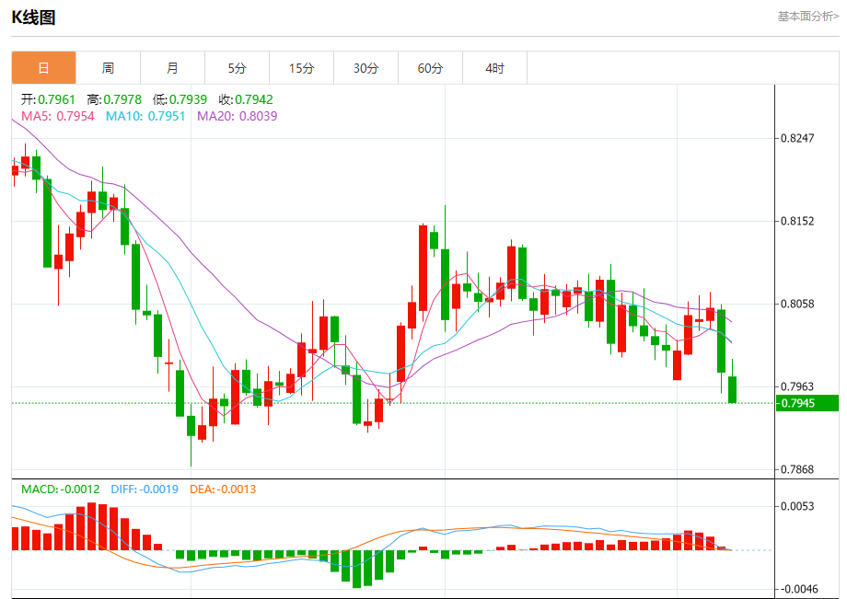Click the MA20: 0.8039 indicator label
Viewport: 847px width, 599px height.
[x=238, y=116]
